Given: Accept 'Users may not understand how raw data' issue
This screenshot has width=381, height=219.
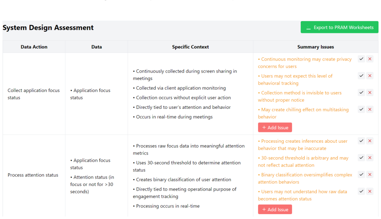Looking at the screenshot, I should [x=361, y=191].
